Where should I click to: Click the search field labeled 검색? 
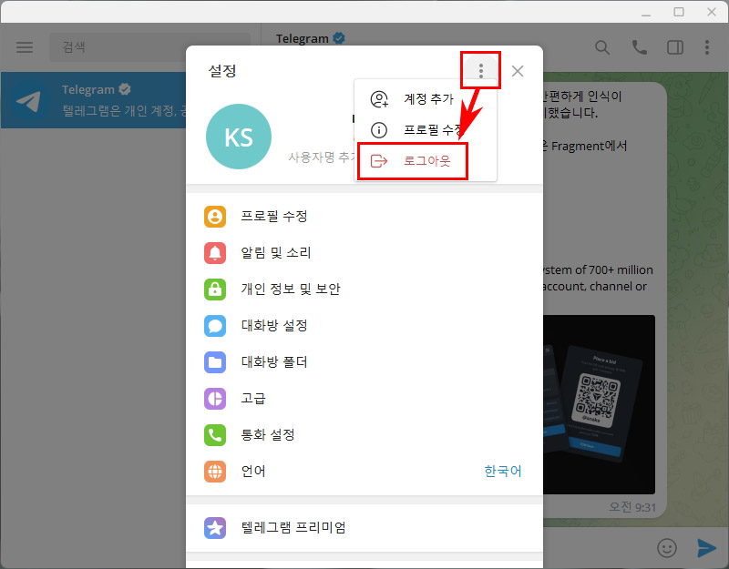(x=149, y=47)
